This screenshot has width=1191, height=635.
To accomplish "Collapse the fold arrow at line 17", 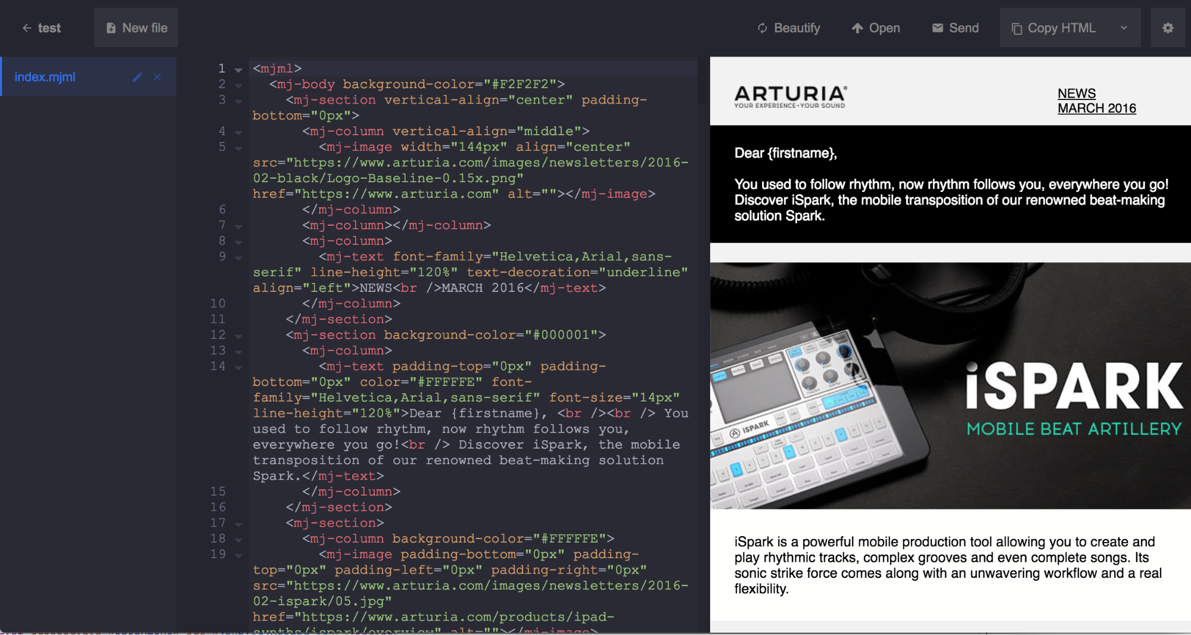I will 238,524.
